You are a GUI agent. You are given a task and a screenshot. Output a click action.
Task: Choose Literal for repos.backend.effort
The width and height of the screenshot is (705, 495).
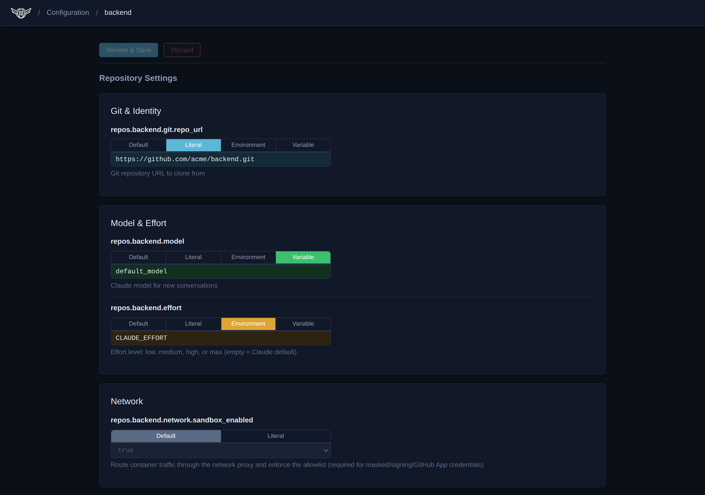point(193,324)
